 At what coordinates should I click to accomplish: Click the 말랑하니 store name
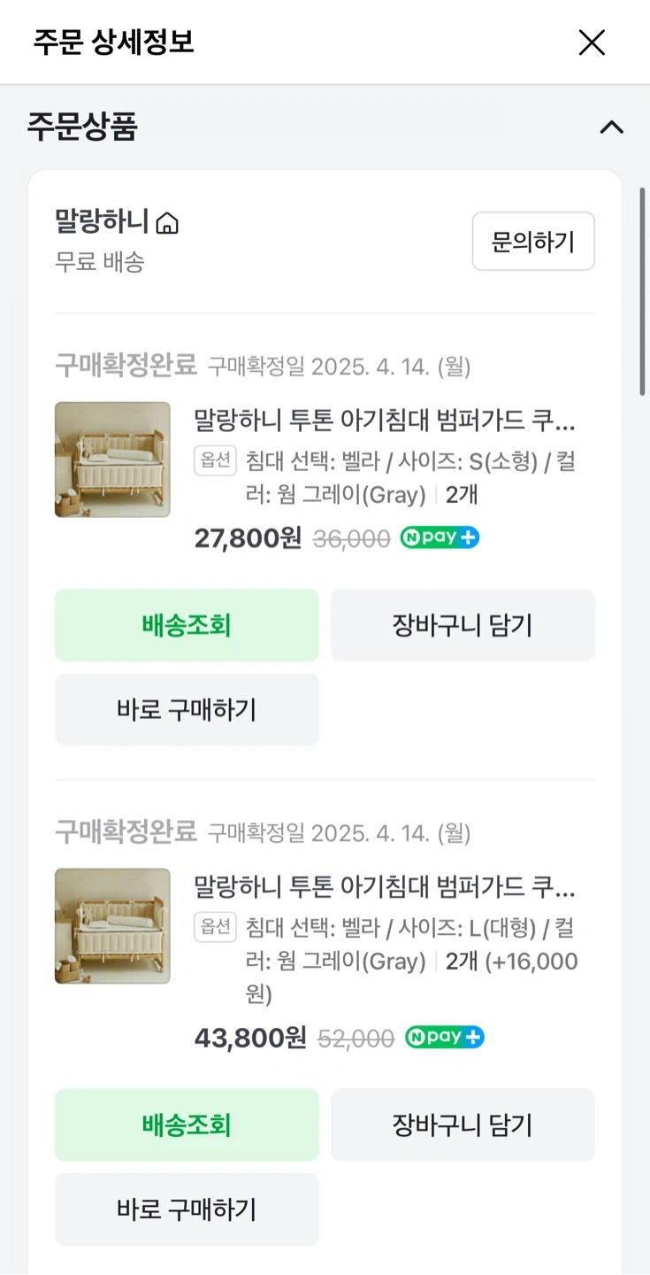coord(102,221)
